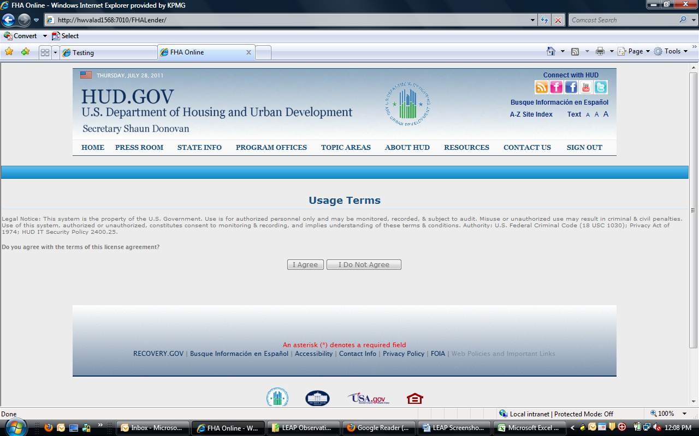Screen dimensions: 699x436
Task: Click the red Stop loading icon
Action: [x=558, y=20]
